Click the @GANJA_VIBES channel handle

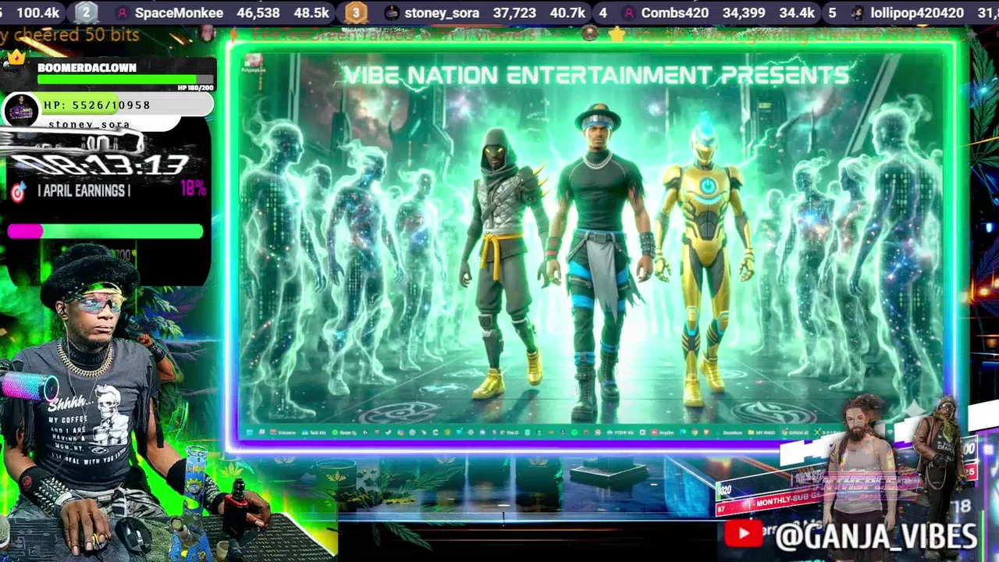(x=876, y=536)
